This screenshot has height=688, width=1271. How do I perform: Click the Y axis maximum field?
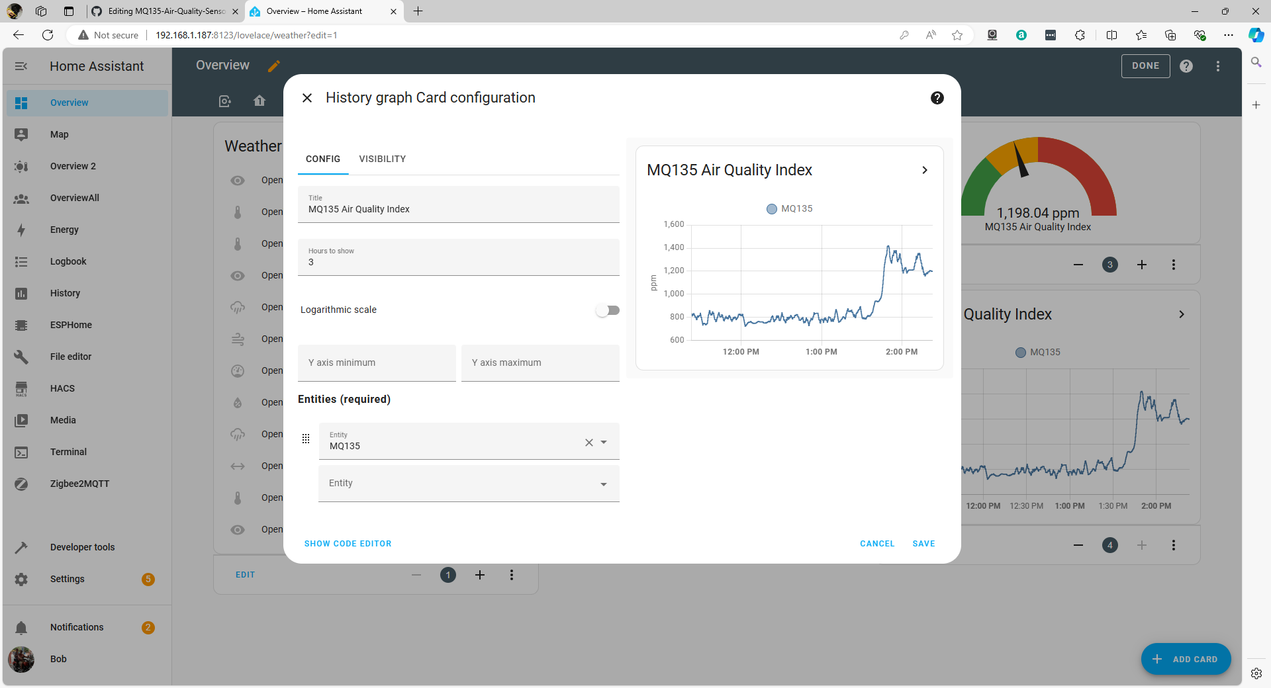coord(540,363)
